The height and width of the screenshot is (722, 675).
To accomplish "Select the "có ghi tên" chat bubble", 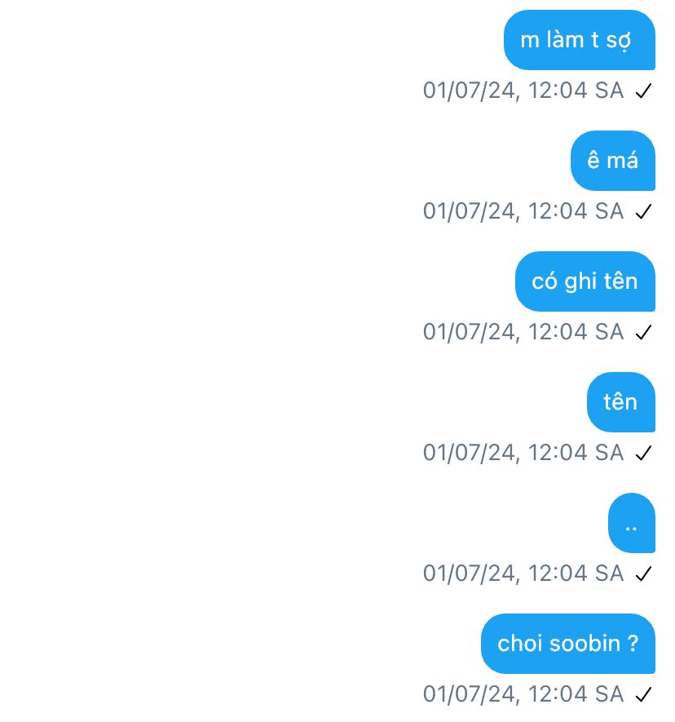I will click(x=585, y=281).
